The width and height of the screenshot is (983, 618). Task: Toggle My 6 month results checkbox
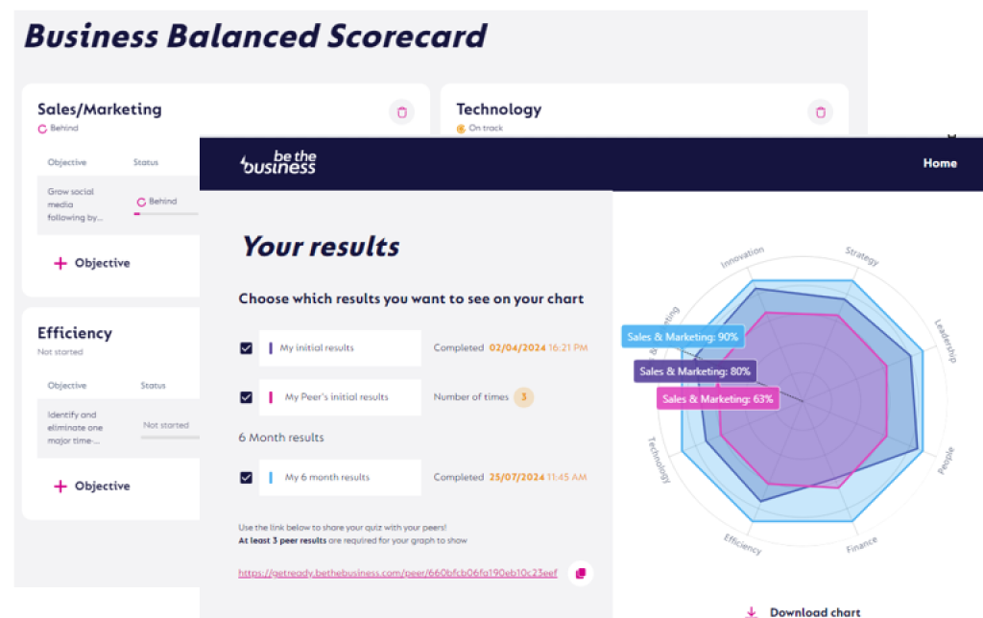pos(246,477)
